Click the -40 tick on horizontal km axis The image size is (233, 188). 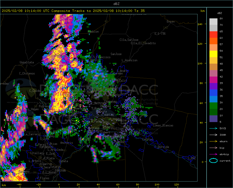pyautogui.click(x=19, y=184)
